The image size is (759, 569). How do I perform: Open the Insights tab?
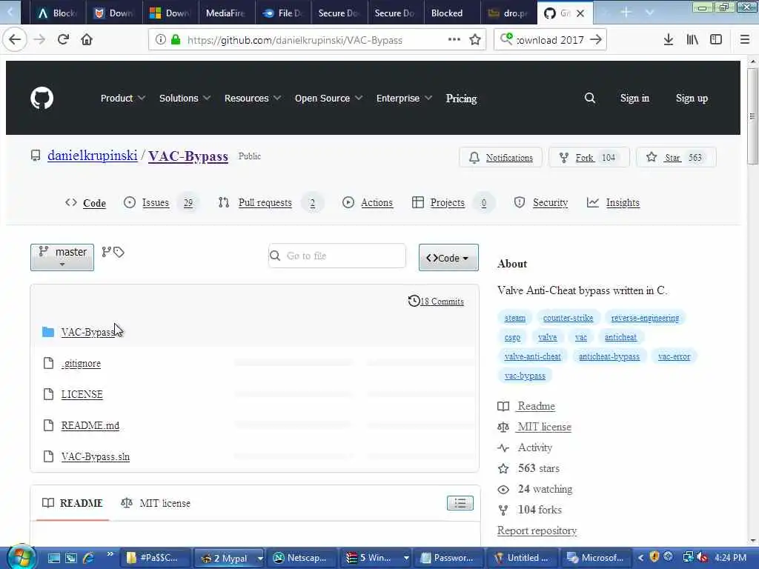pyautogui.click(x=613, y=203)
